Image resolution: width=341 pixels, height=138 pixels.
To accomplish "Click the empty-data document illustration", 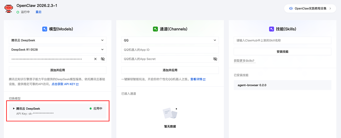I will [170, 113].
